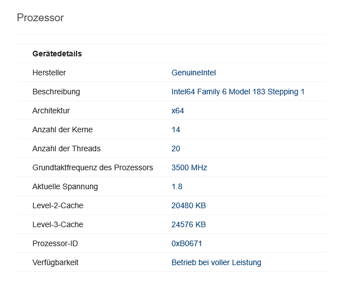Viewport: 343px width, 283px height.
Task: Click the voltage value 1.8
Action: tap(177, 186)
